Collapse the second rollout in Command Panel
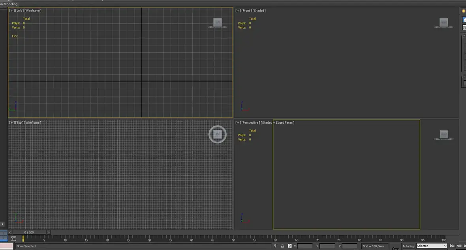466x250 pixels. [x=464, y=76]
